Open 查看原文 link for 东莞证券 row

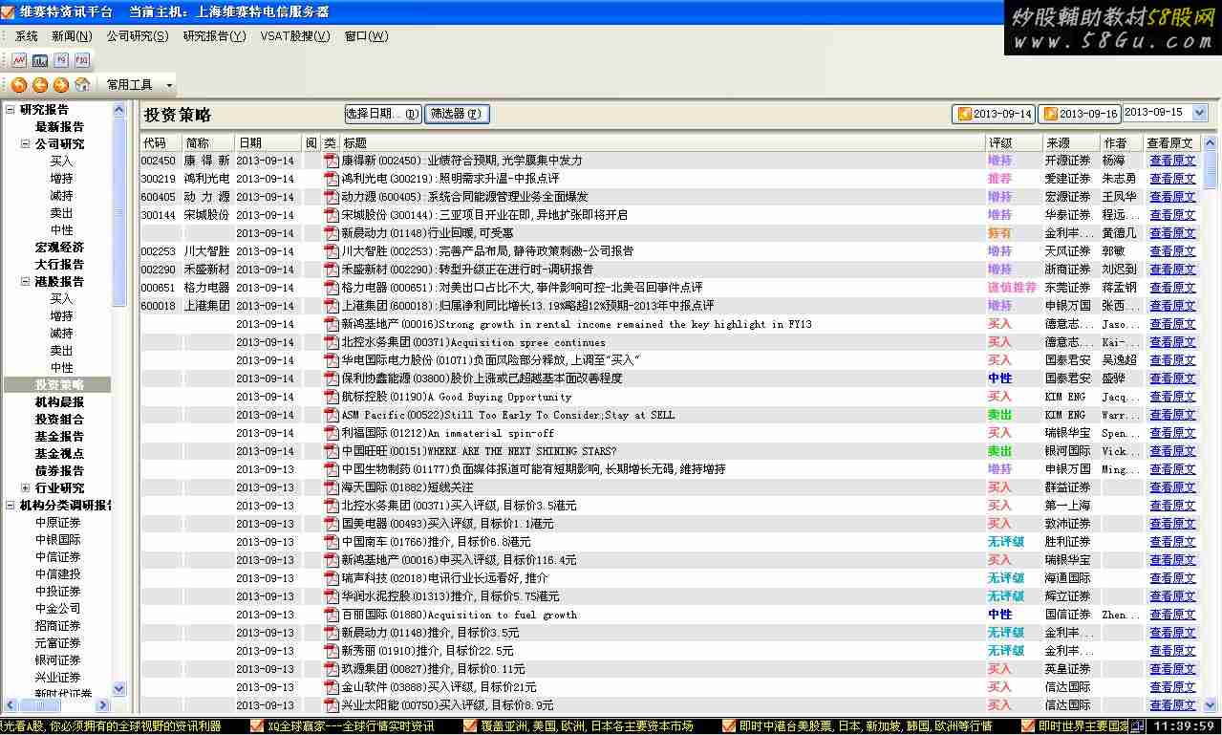pos(1172,288)
